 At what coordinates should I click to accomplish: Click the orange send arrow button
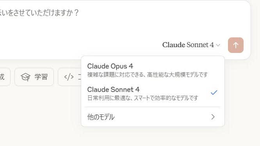point(236,45)
